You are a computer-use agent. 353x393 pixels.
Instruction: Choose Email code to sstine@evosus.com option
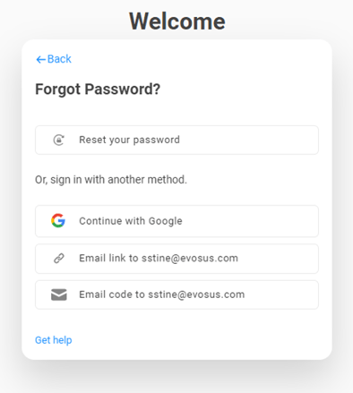176,295
